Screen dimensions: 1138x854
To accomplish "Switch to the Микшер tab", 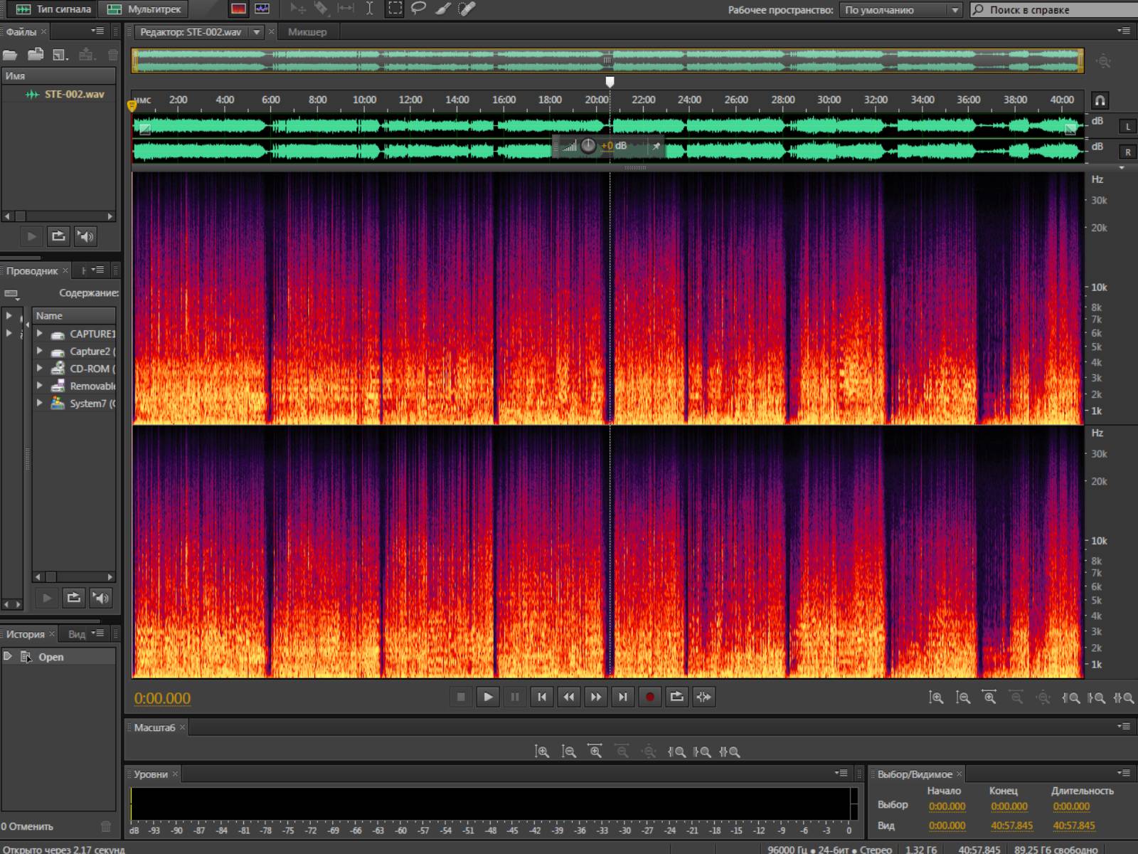I will click(307, 32).
